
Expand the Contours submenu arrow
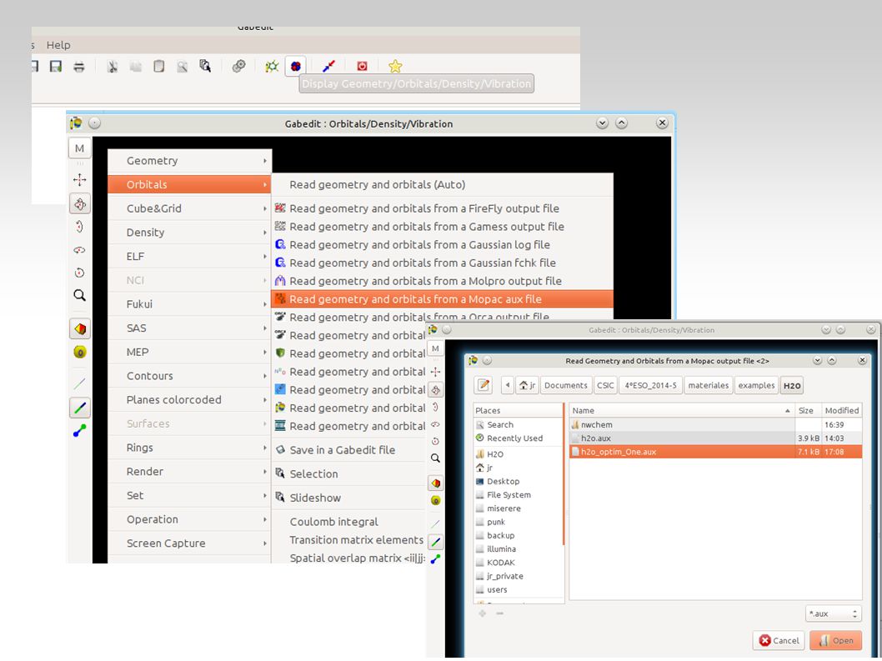click(264, 376)
